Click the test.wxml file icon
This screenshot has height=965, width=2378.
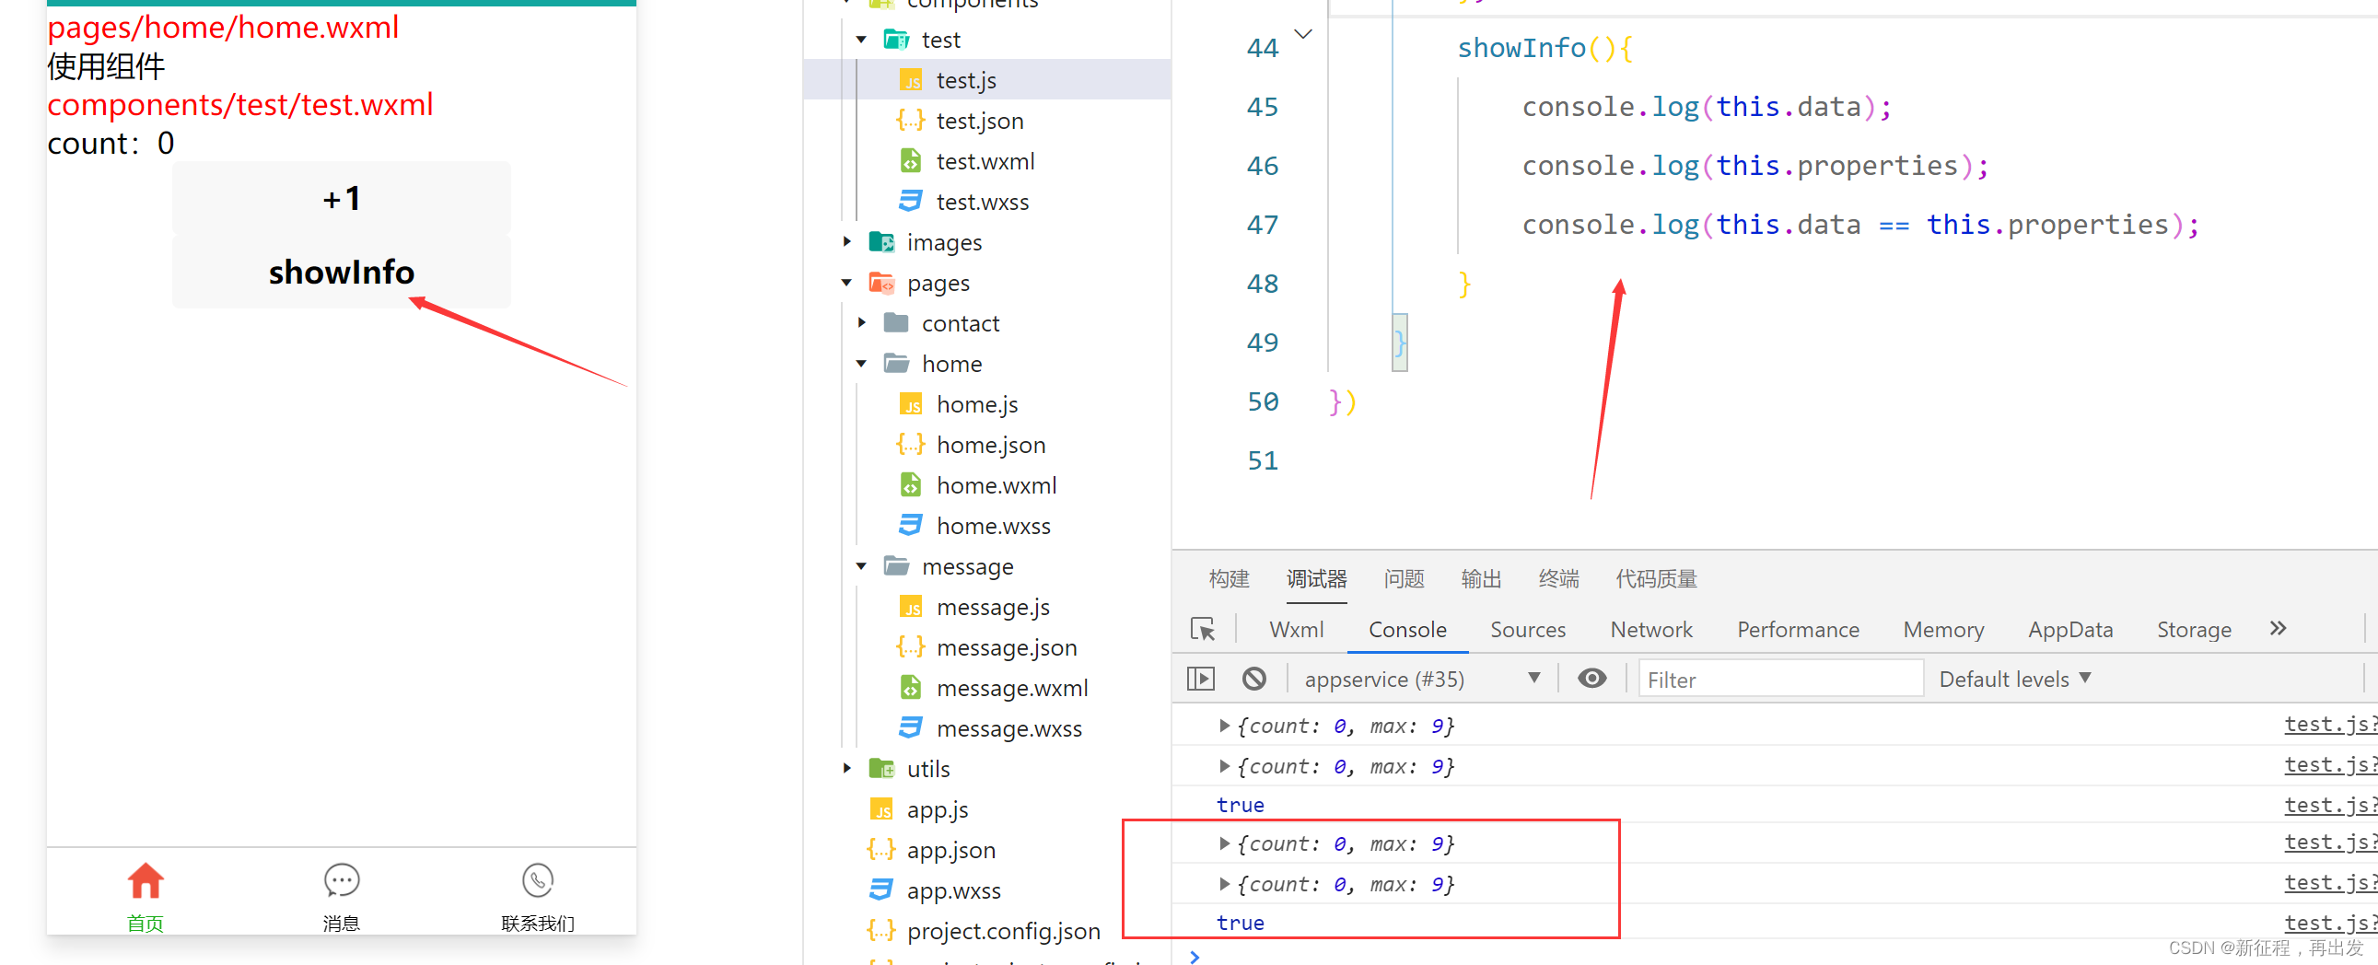(911, 161)
